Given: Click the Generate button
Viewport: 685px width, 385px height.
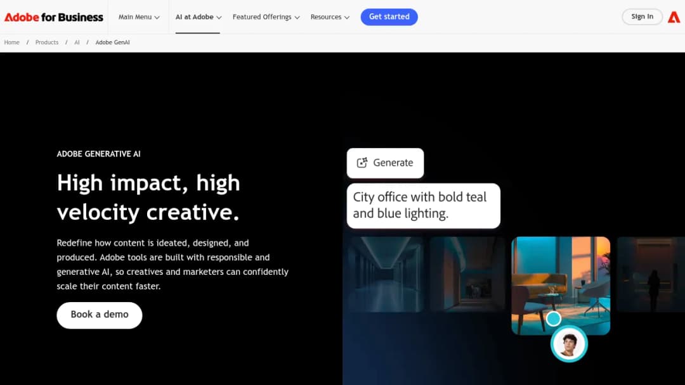Looking at the screenshot, I should 385,163.
